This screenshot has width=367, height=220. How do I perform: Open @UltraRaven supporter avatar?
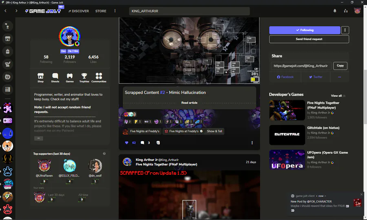tap(44, 166)
